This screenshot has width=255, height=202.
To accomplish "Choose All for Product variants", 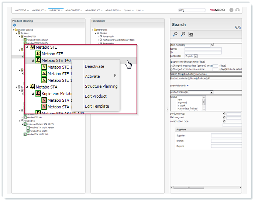I will point(207,79).
